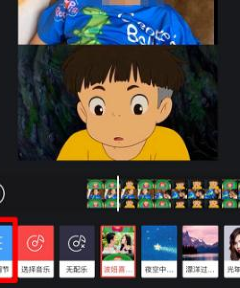Click the 选择音乐 text label
The height and width of the screenshot is (288, 240).
point(36,269)
